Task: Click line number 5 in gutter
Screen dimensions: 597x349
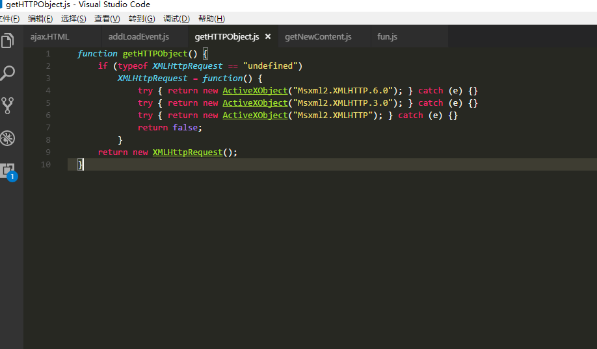Action: click(48, 103)
